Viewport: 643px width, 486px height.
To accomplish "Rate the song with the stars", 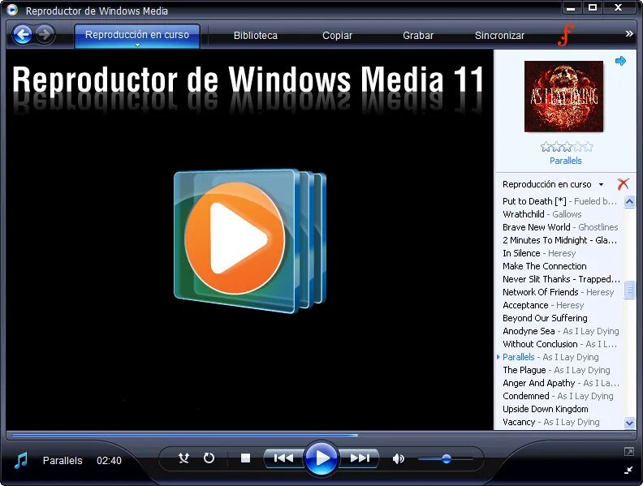I will pos(567,146).
